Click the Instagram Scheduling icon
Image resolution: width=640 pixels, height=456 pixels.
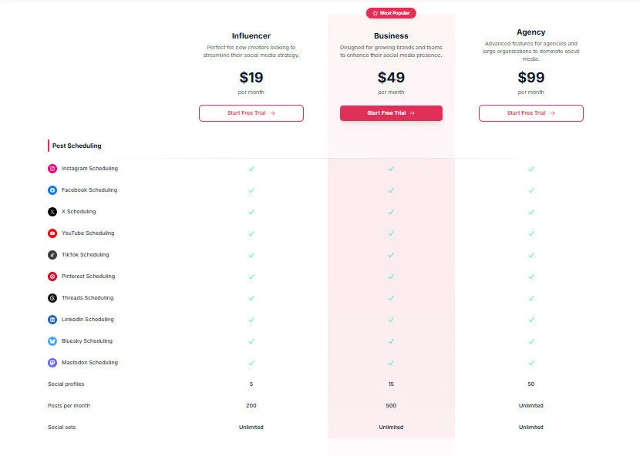click(52, 168)
